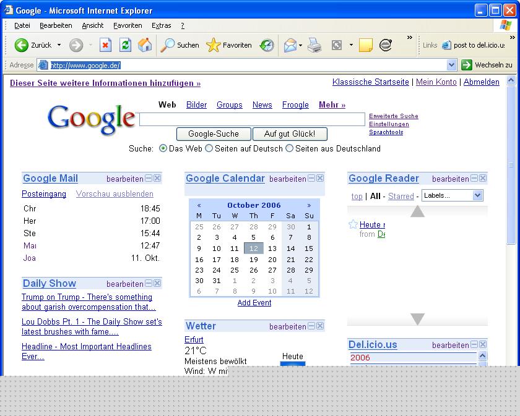Image resolution: width=520 pixels, height=416 pixels.
Task: Minimize the Google Calendar module
Action: tap(311, 179)
